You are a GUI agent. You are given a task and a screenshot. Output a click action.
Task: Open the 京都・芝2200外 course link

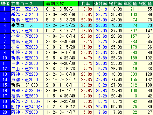(27, 90)
